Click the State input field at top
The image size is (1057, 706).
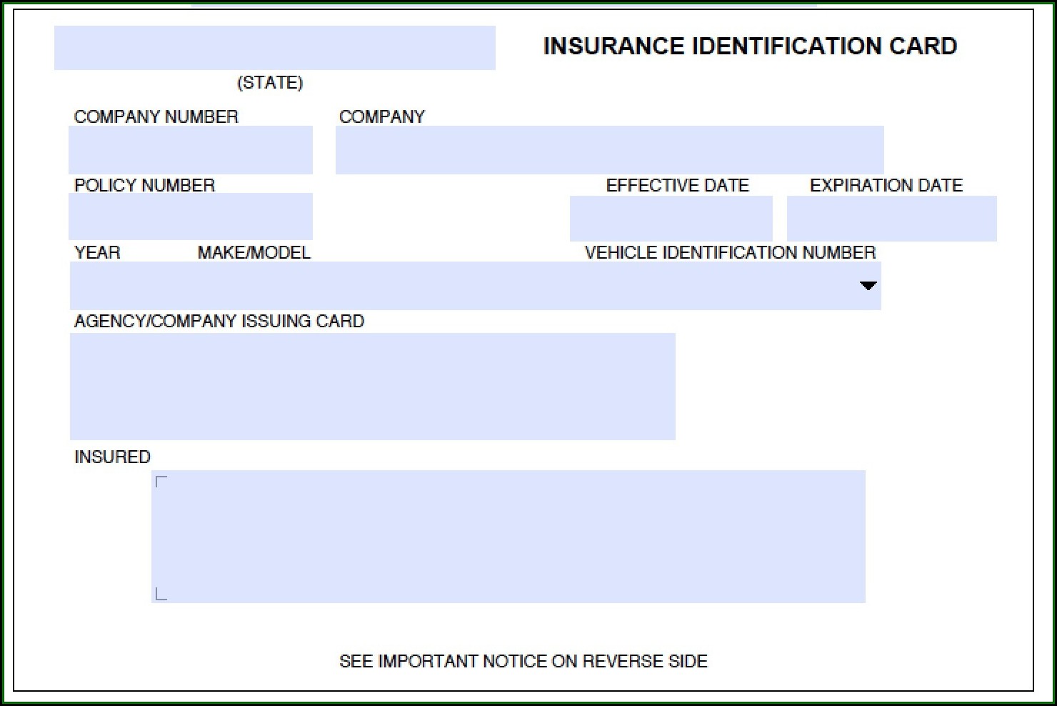click(274, 48)
